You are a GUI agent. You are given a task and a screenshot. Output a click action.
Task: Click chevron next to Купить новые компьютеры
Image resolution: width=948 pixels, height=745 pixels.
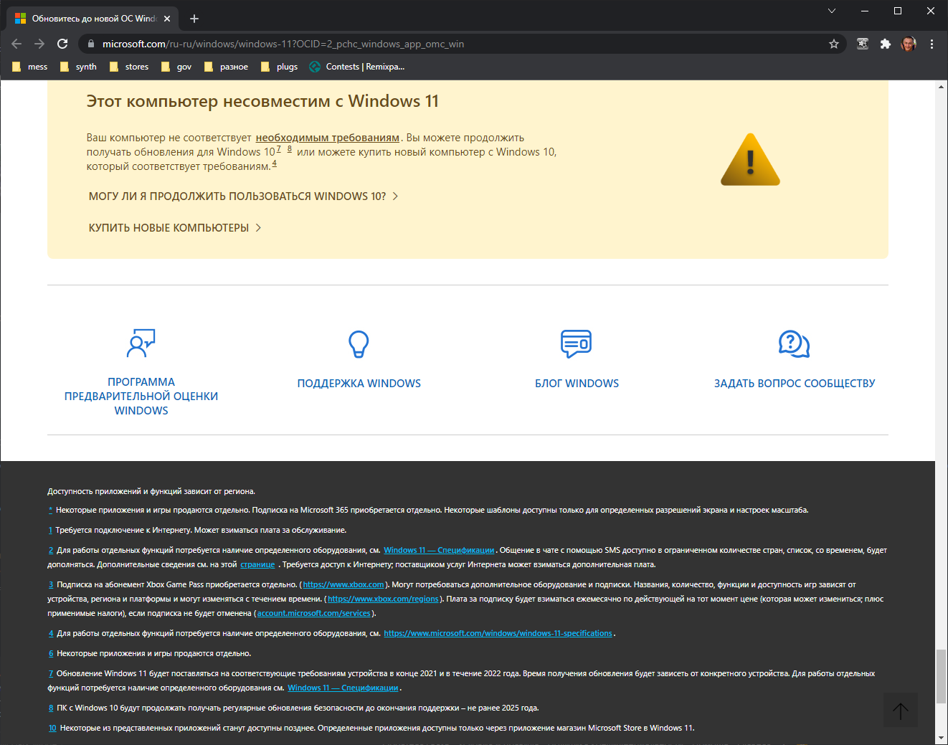(x=258, y=228)
